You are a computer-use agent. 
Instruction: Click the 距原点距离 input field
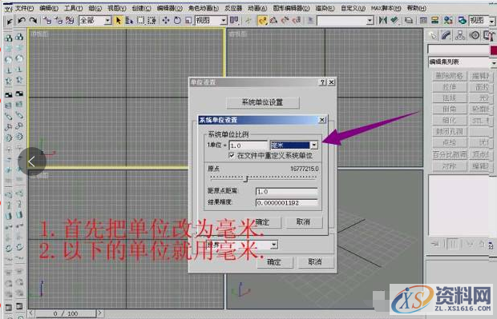coord(286,192)
